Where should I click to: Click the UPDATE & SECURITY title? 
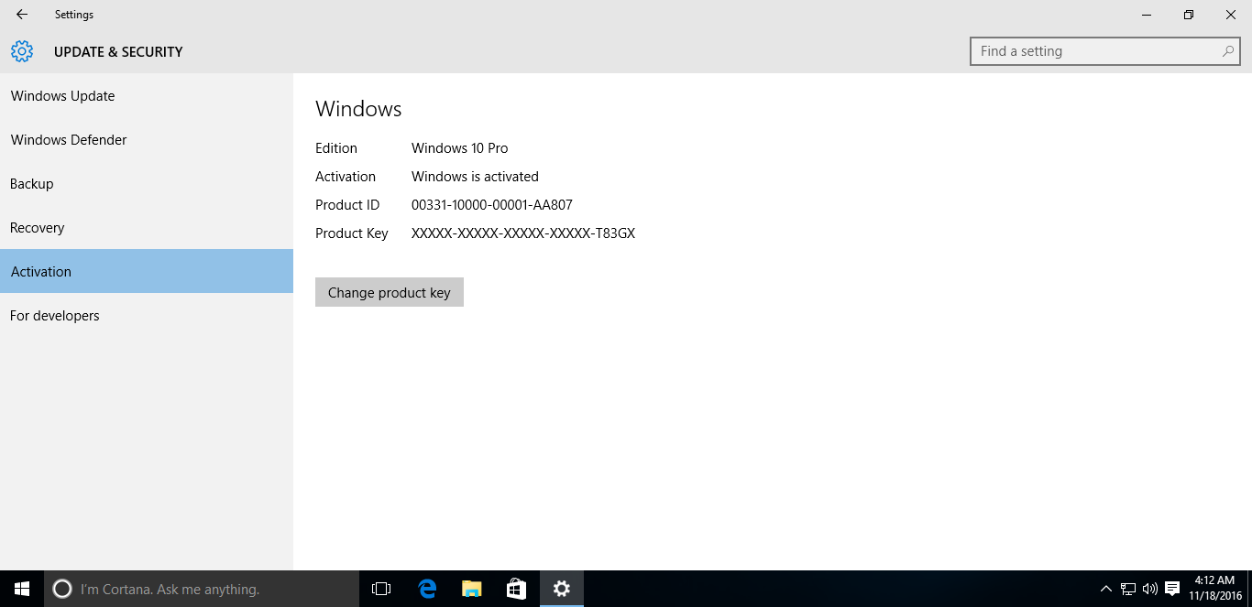(x=118, y=52)
